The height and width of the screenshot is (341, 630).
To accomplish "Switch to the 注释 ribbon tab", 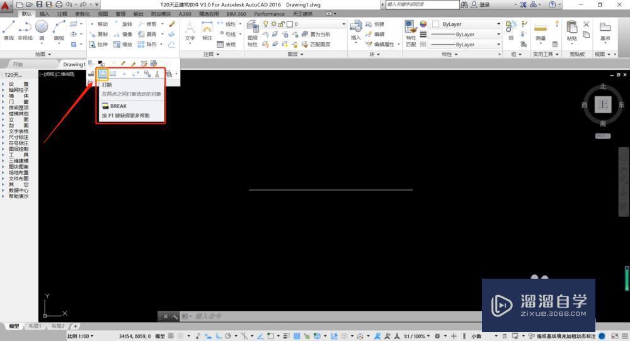I will tap(62, 14).
